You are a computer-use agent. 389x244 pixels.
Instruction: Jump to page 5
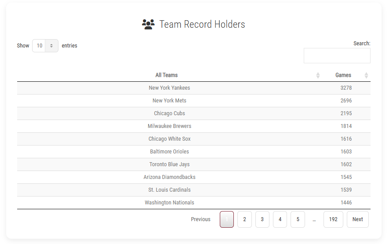pyautogui.click(x=298, y=219)
